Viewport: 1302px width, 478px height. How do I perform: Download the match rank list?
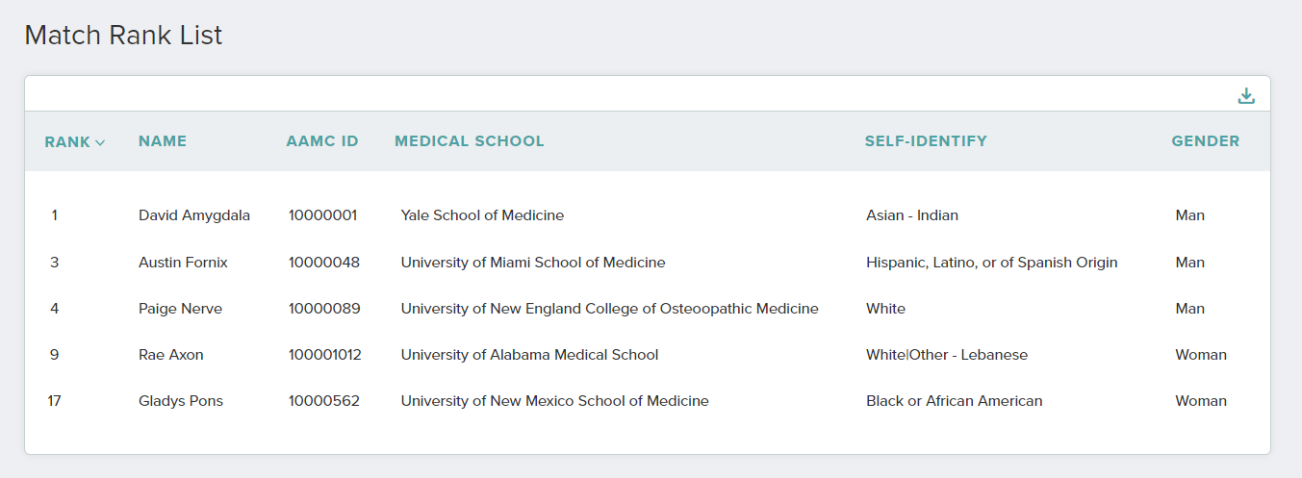[1246, 95]
